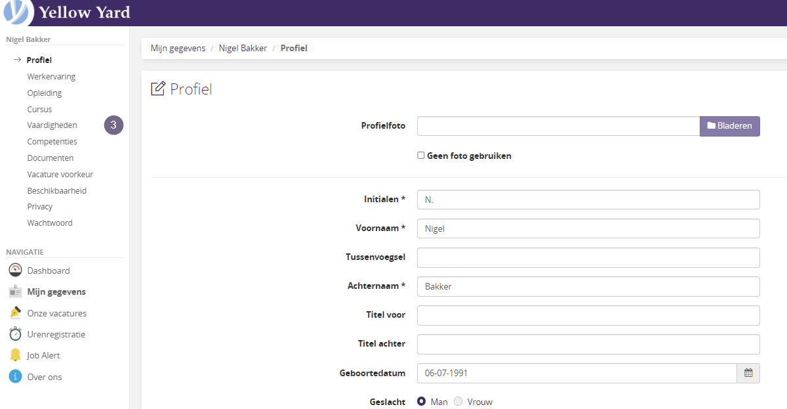Click the Nigel Bakker breadcrumb link
The height and width of the screenshot is (409, 787).
click(x=243, y=48)
